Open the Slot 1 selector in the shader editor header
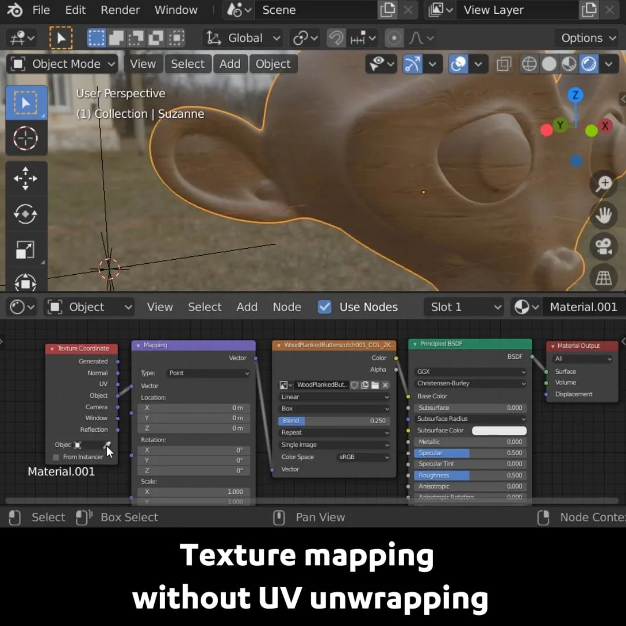 pos(464,307)
